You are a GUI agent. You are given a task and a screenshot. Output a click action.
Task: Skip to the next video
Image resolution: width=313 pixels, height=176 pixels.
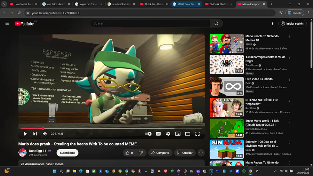[35, 134]
